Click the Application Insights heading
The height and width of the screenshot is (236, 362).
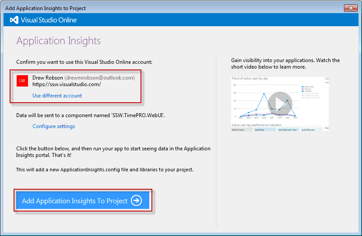click(x=59, y=41)
